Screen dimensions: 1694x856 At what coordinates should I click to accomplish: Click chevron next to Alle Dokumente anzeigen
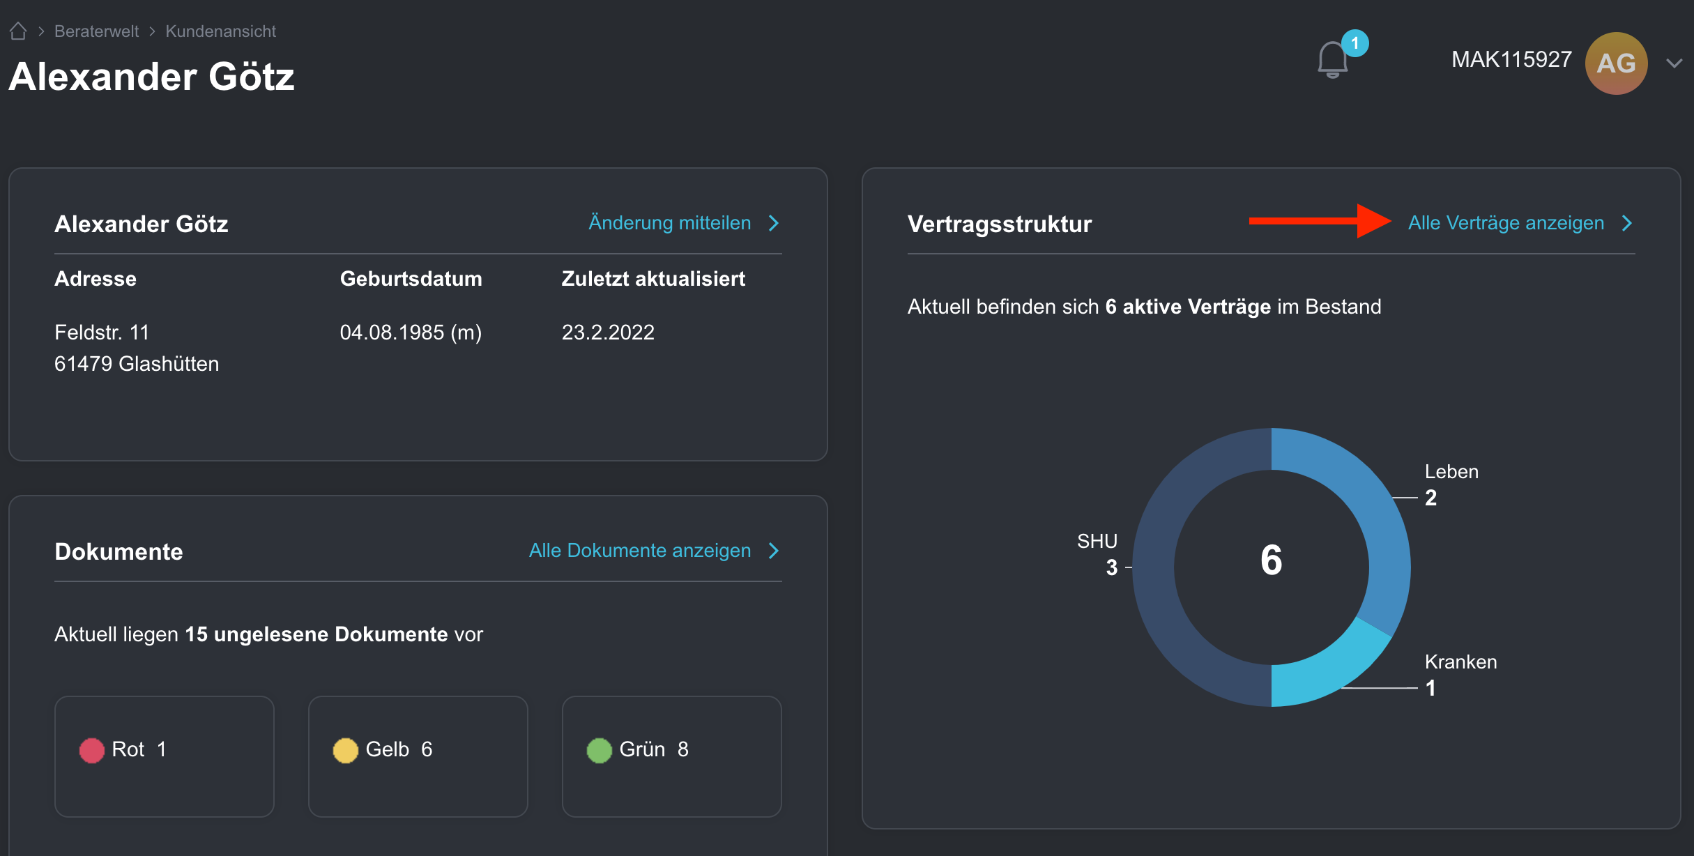pos(773,551)
